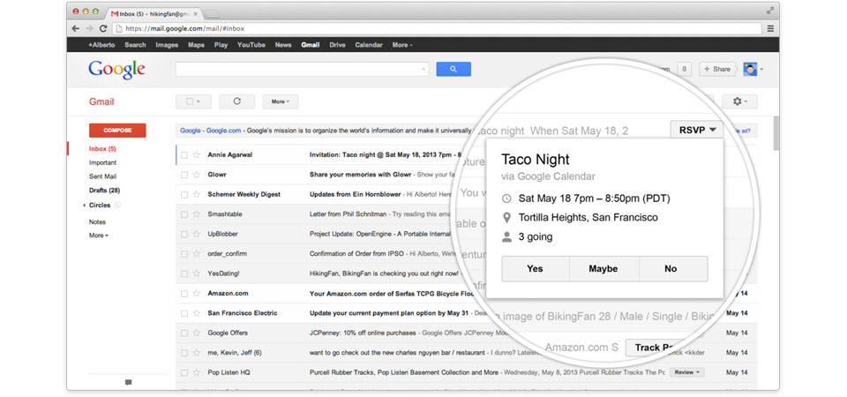Click the + Share button
This screenshot has height=397, width=847.
tap(717, 69)
